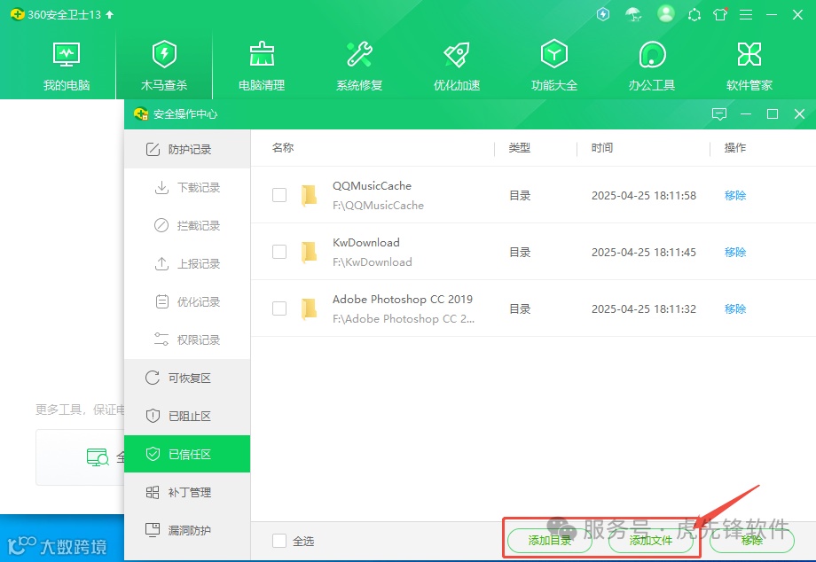Image resolution: width=816 pixels, height=562 pixels.
Task: Click the umbrella icon in title bar
Action: [x=633, y=14]
